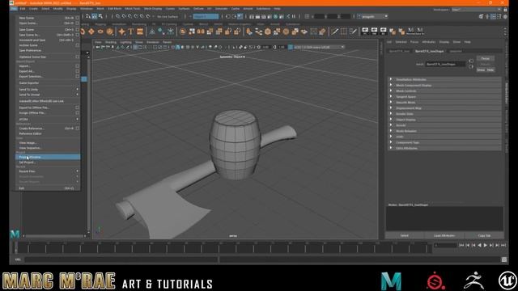Click Copy Tab button

(x=484, y=235)
